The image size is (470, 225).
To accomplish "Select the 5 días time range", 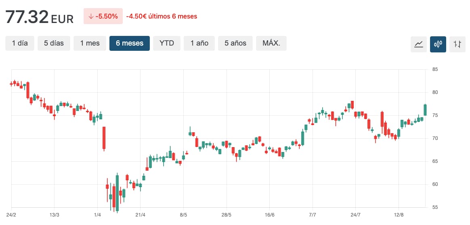I will tap(54, 43).
